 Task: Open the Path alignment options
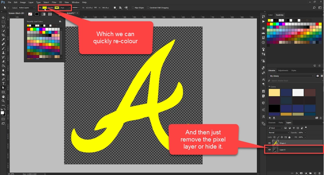coord(120,8)
